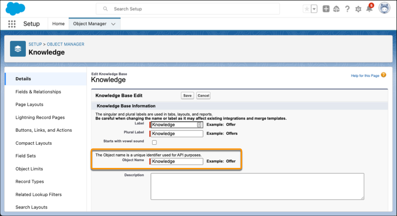Viewport: 397px width, 216px height.
Task: Click the Salesforce cloud logo
Action: (16, 9)
